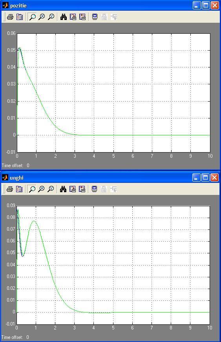This screenshot has height=342, width=221.
Task: Toggle the floating scope icon in pozitie
Action: click(95, 17)
